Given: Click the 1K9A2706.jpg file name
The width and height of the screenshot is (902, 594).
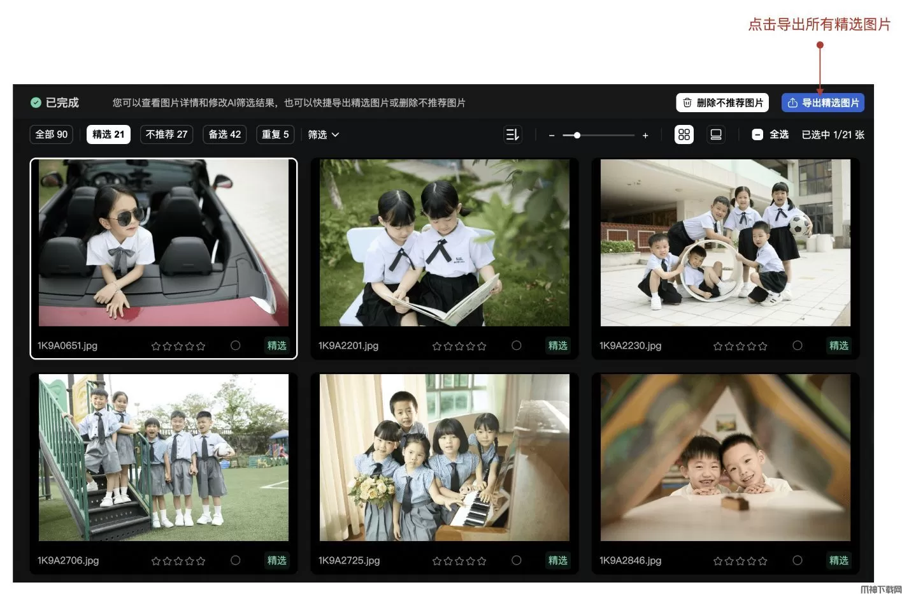Looking at the screenshot, I should tap(68, 560).
